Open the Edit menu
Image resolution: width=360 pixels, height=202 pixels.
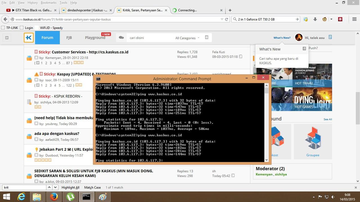click(12, 3)
